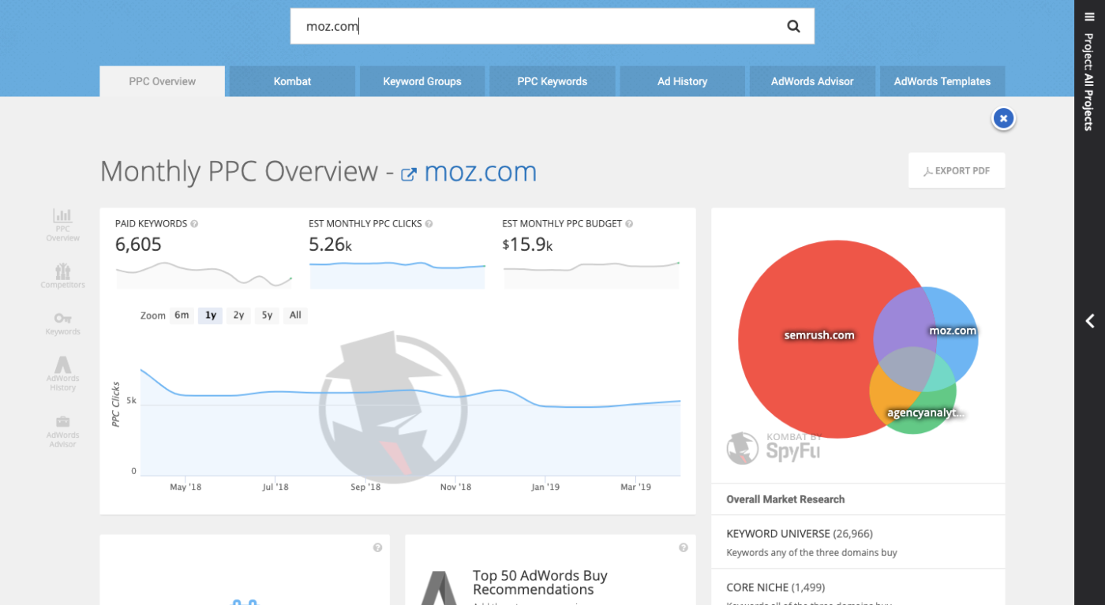Click the search magnifier icon
Screen dimensions: 1105x605
(793, 26)
